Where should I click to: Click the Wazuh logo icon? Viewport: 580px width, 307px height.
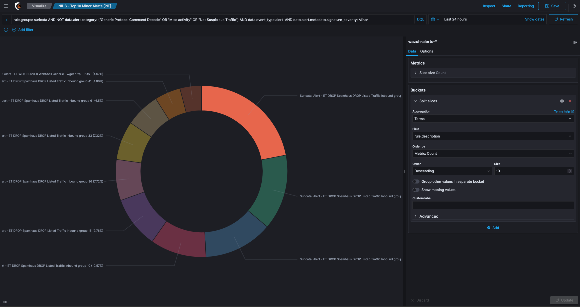(18, 6)
